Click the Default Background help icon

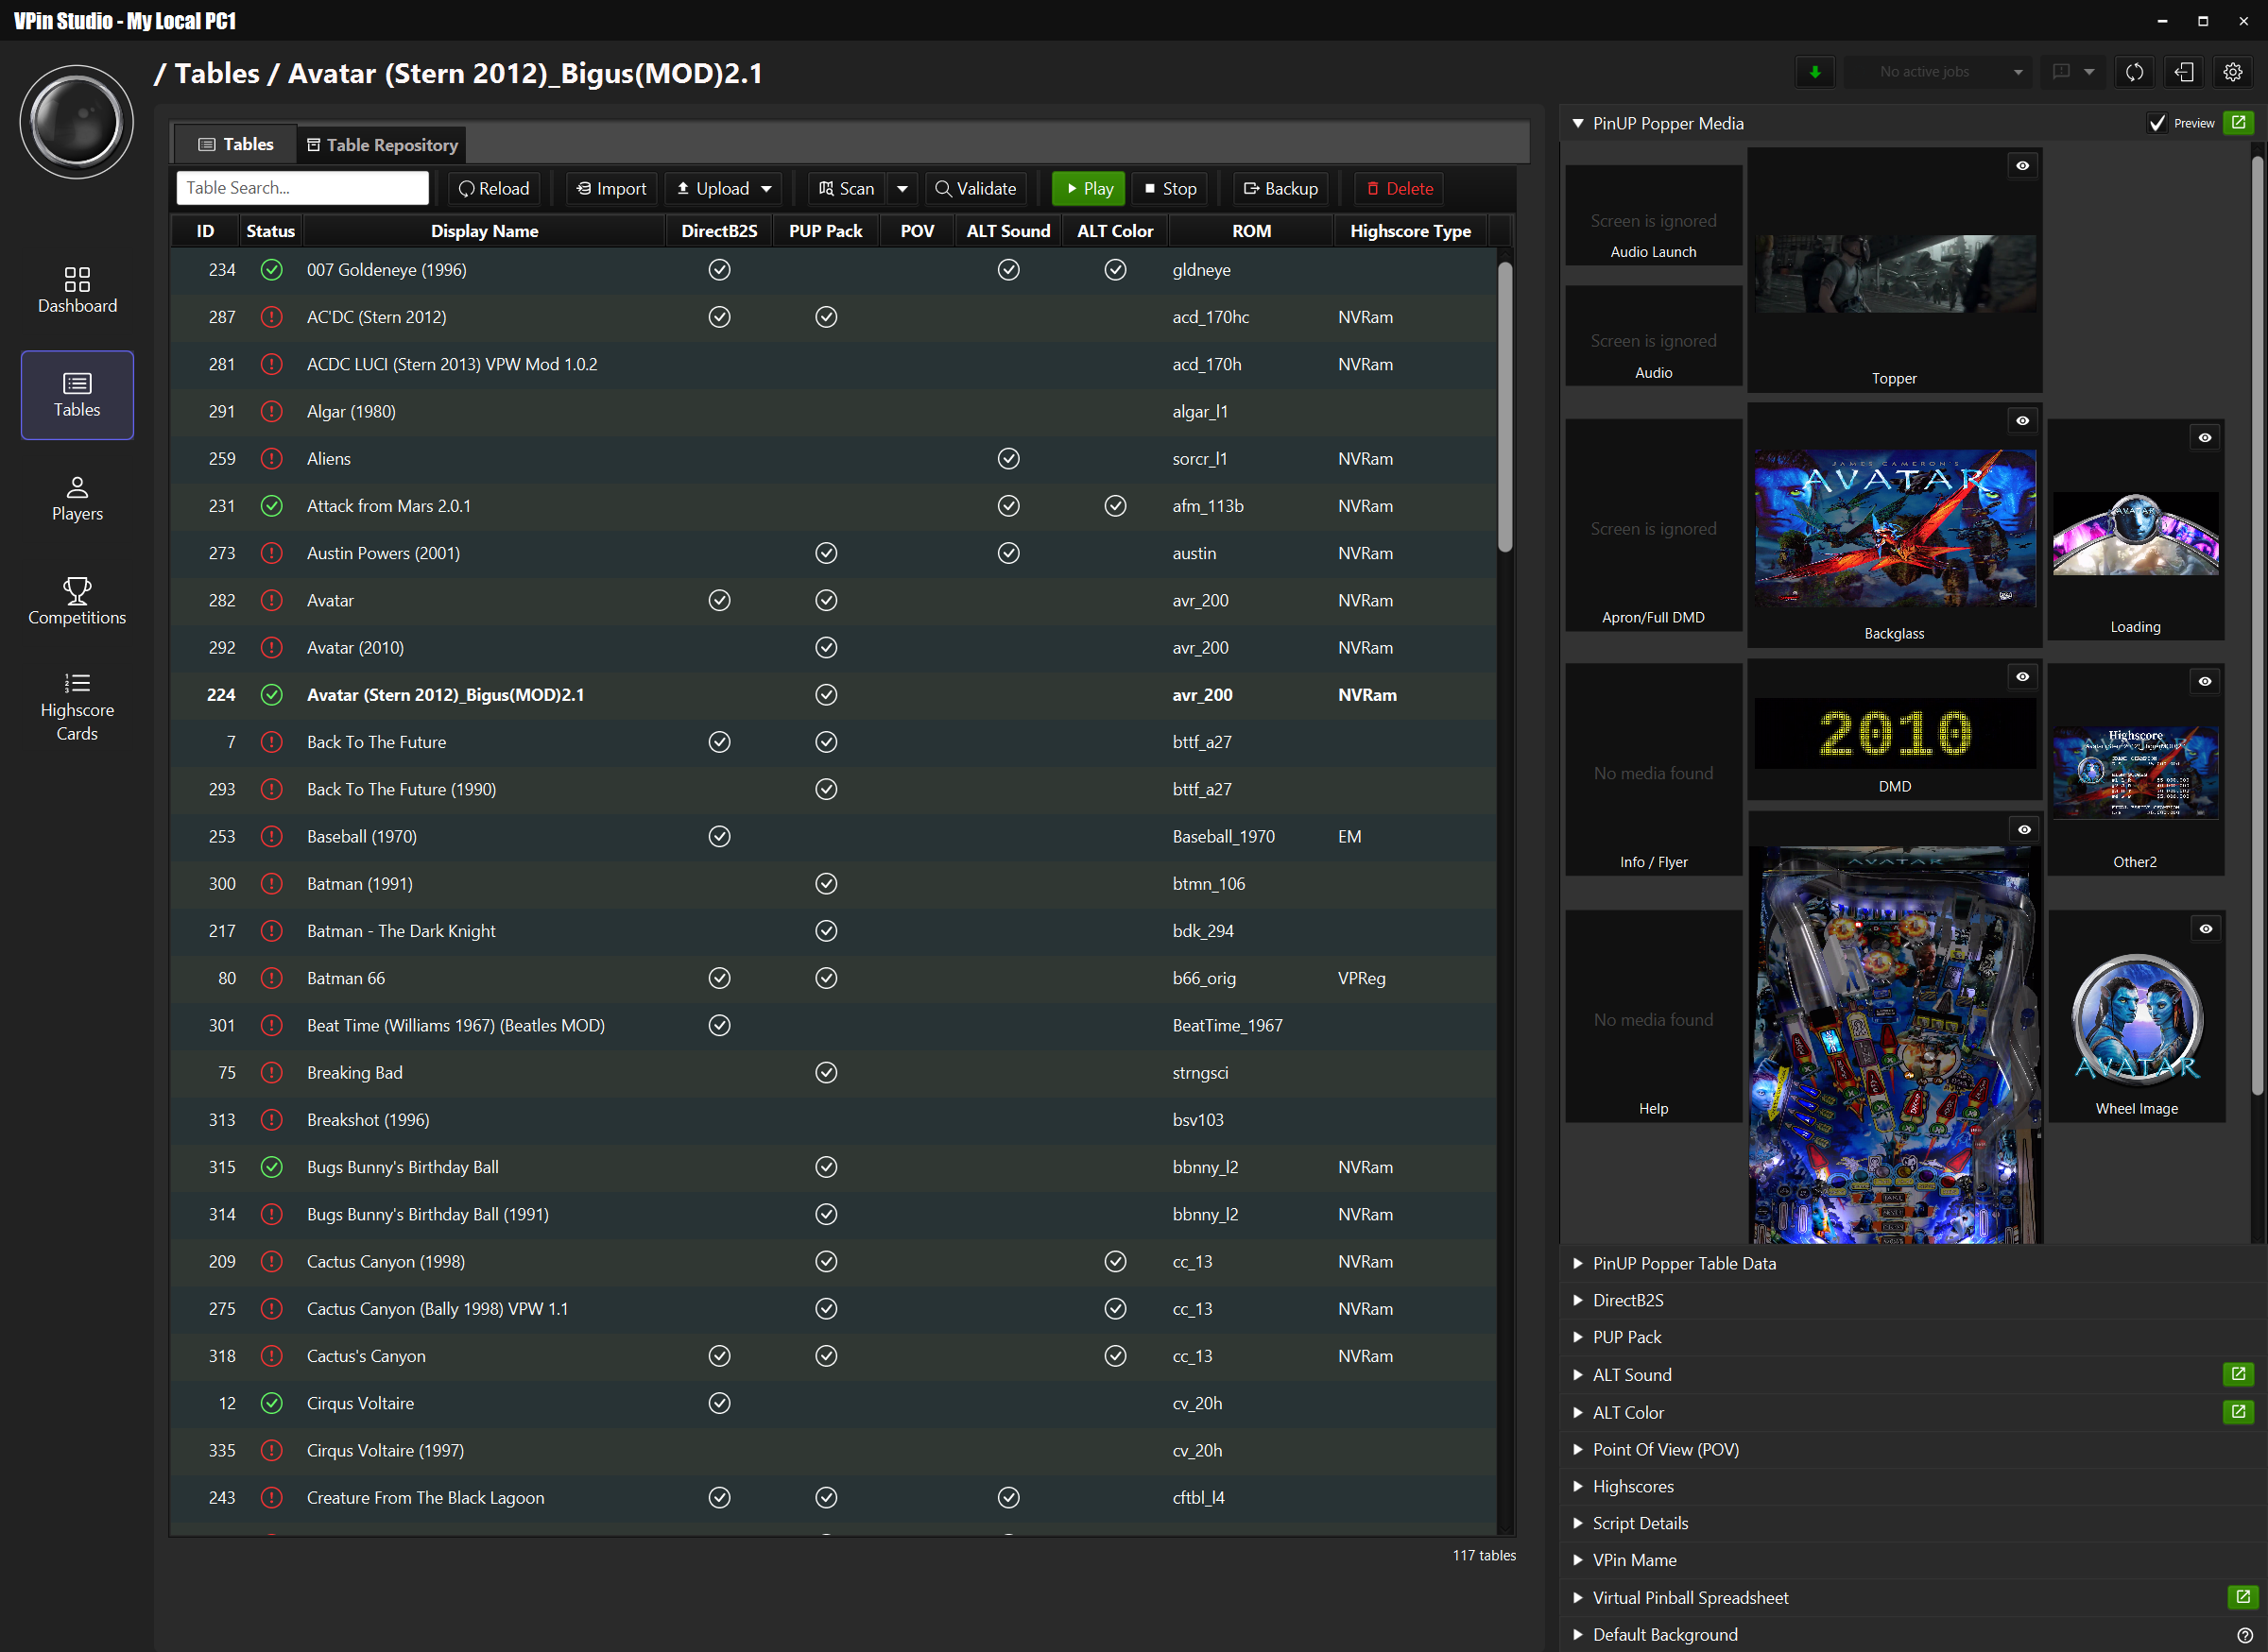tap(2244, 1635)
